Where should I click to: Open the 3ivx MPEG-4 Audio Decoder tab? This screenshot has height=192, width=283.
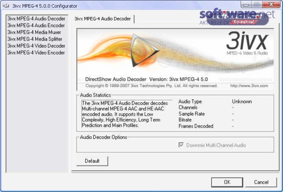pyautogui.click(x=102, y=19)
